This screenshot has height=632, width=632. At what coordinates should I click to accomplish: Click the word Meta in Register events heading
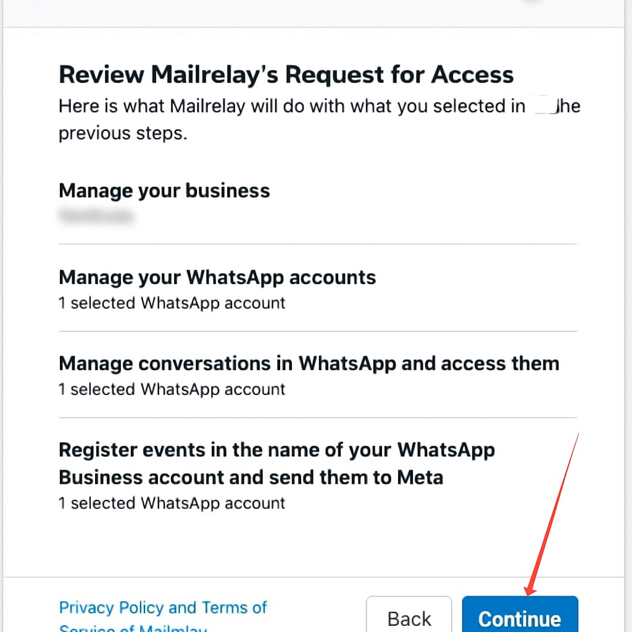(420, 478)
